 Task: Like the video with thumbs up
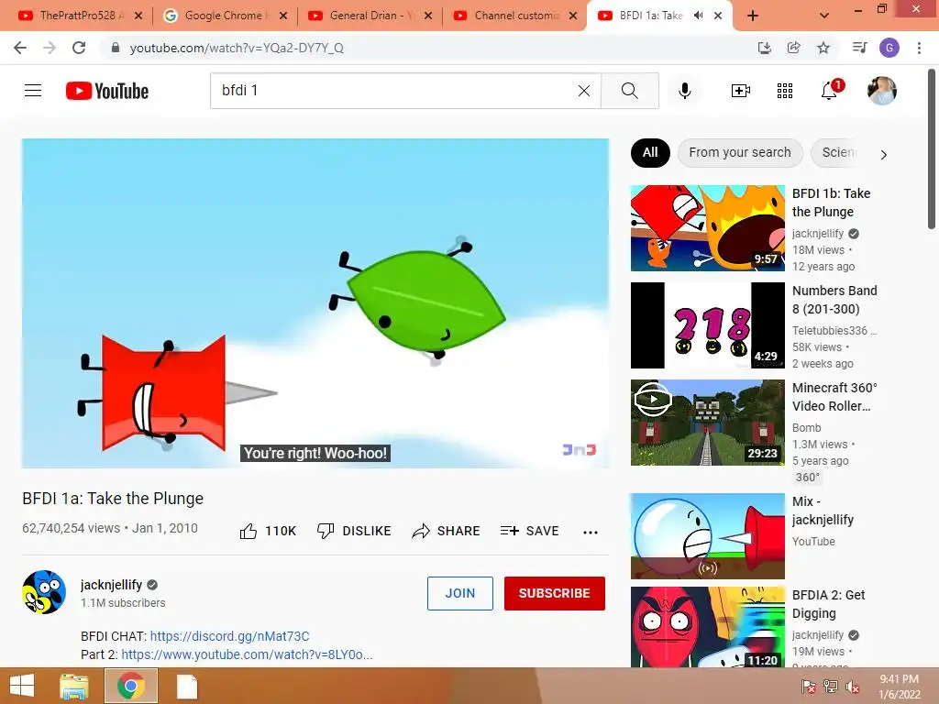pos(268,531)
